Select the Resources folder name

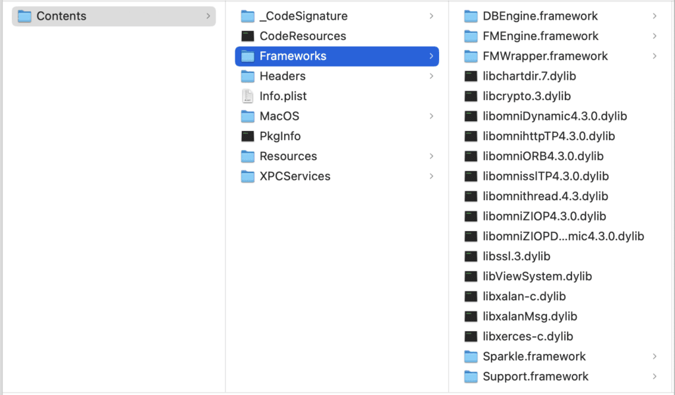(x=288, y=156)
